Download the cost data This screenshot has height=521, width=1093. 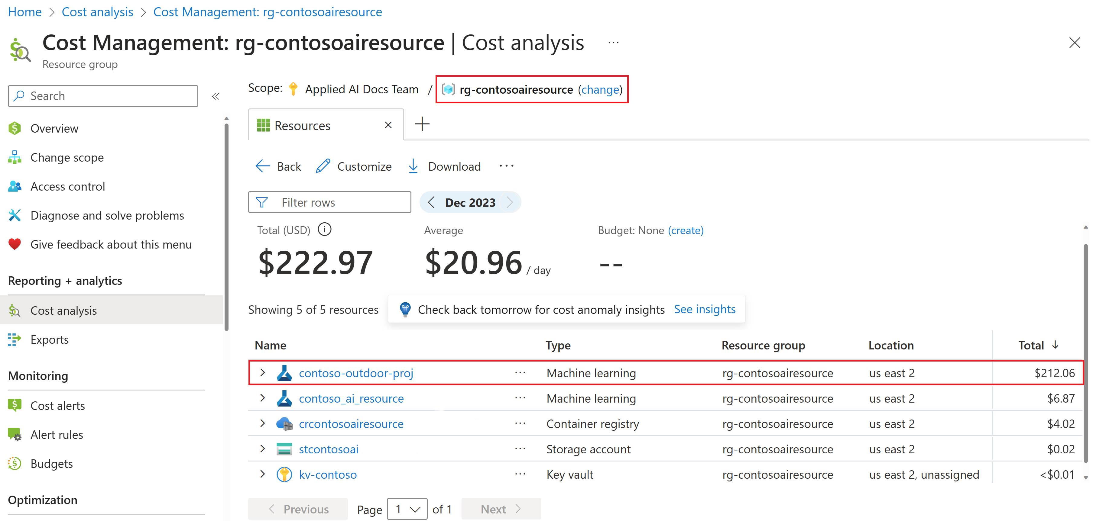444,166
